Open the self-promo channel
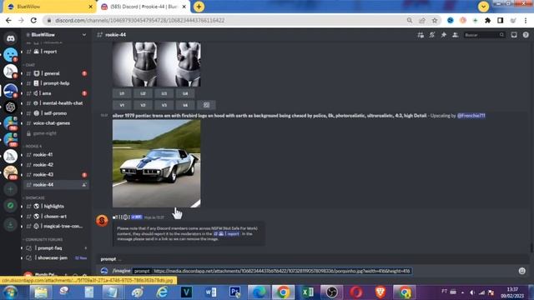The height and width of the screenshot is (300, 534). (56, 113)
